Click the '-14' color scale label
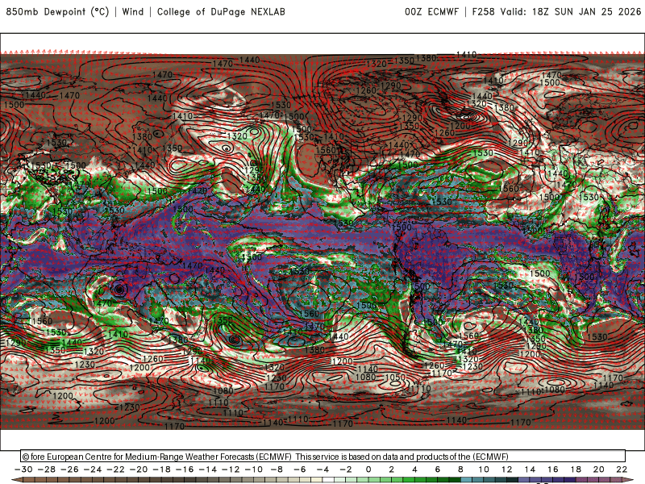The image size is (645, 484). pyautogui.click(x=207, y=469)
